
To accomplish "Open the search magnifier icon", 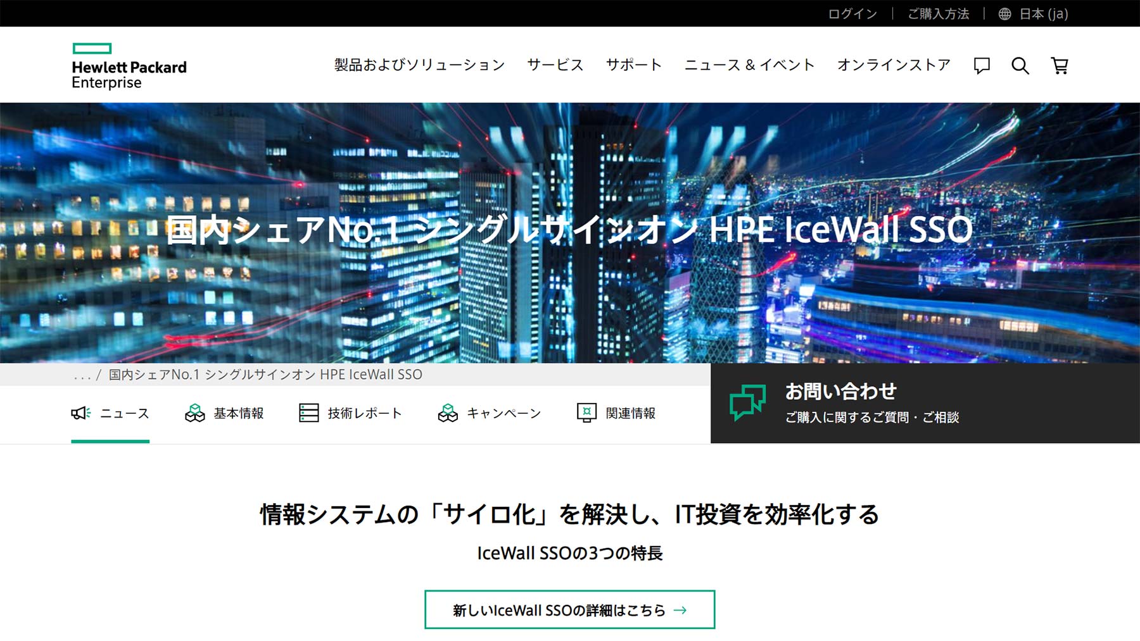I will pyautogui.click(x=1020, y=65).
